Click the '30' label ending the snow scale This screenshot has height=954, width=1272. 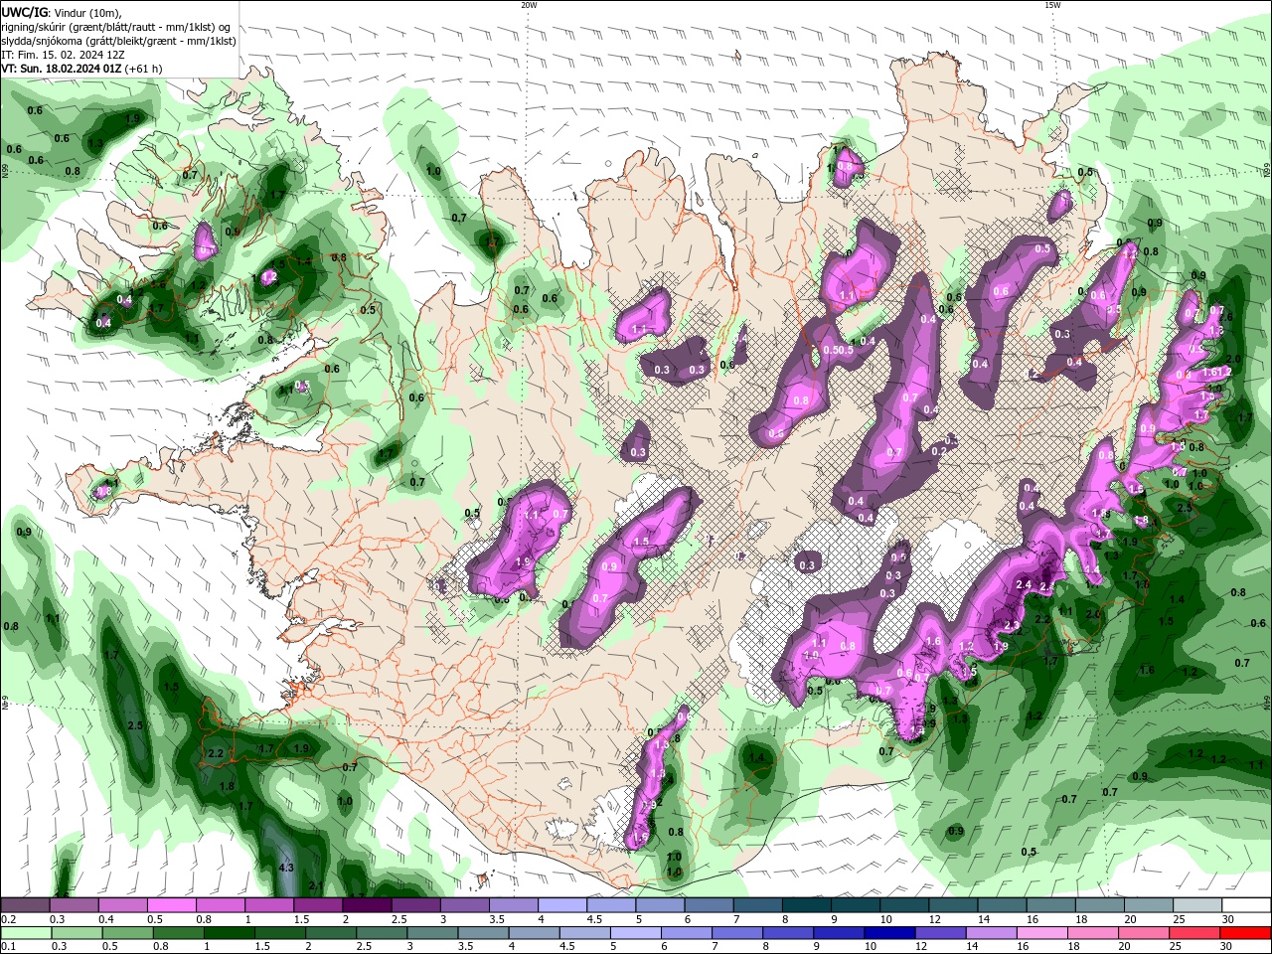pyautogui.click(x=1228, y=919)
